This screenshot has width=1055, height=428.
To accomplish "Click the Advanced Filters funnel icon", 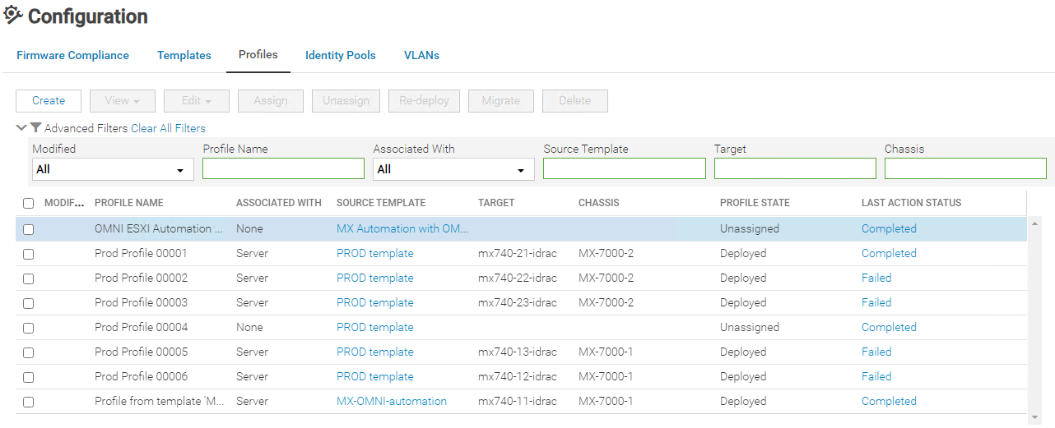I will click(36, 128).
